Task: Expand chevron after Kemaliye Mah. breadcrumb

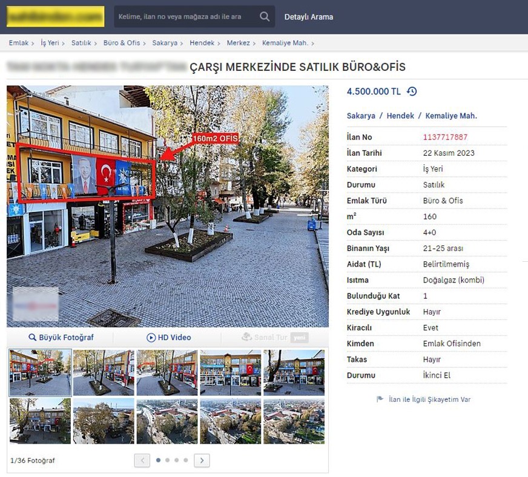Action: [x=312, y=43]
